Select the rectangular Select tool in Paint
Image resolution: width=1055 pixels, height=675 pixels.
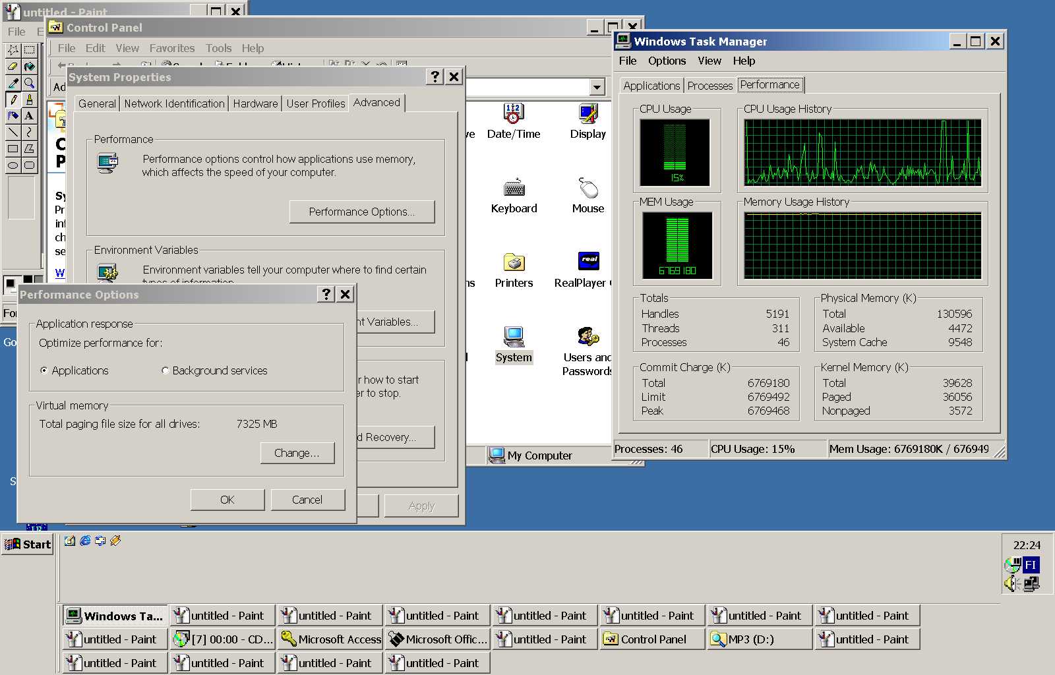click(x=30, y=50)
